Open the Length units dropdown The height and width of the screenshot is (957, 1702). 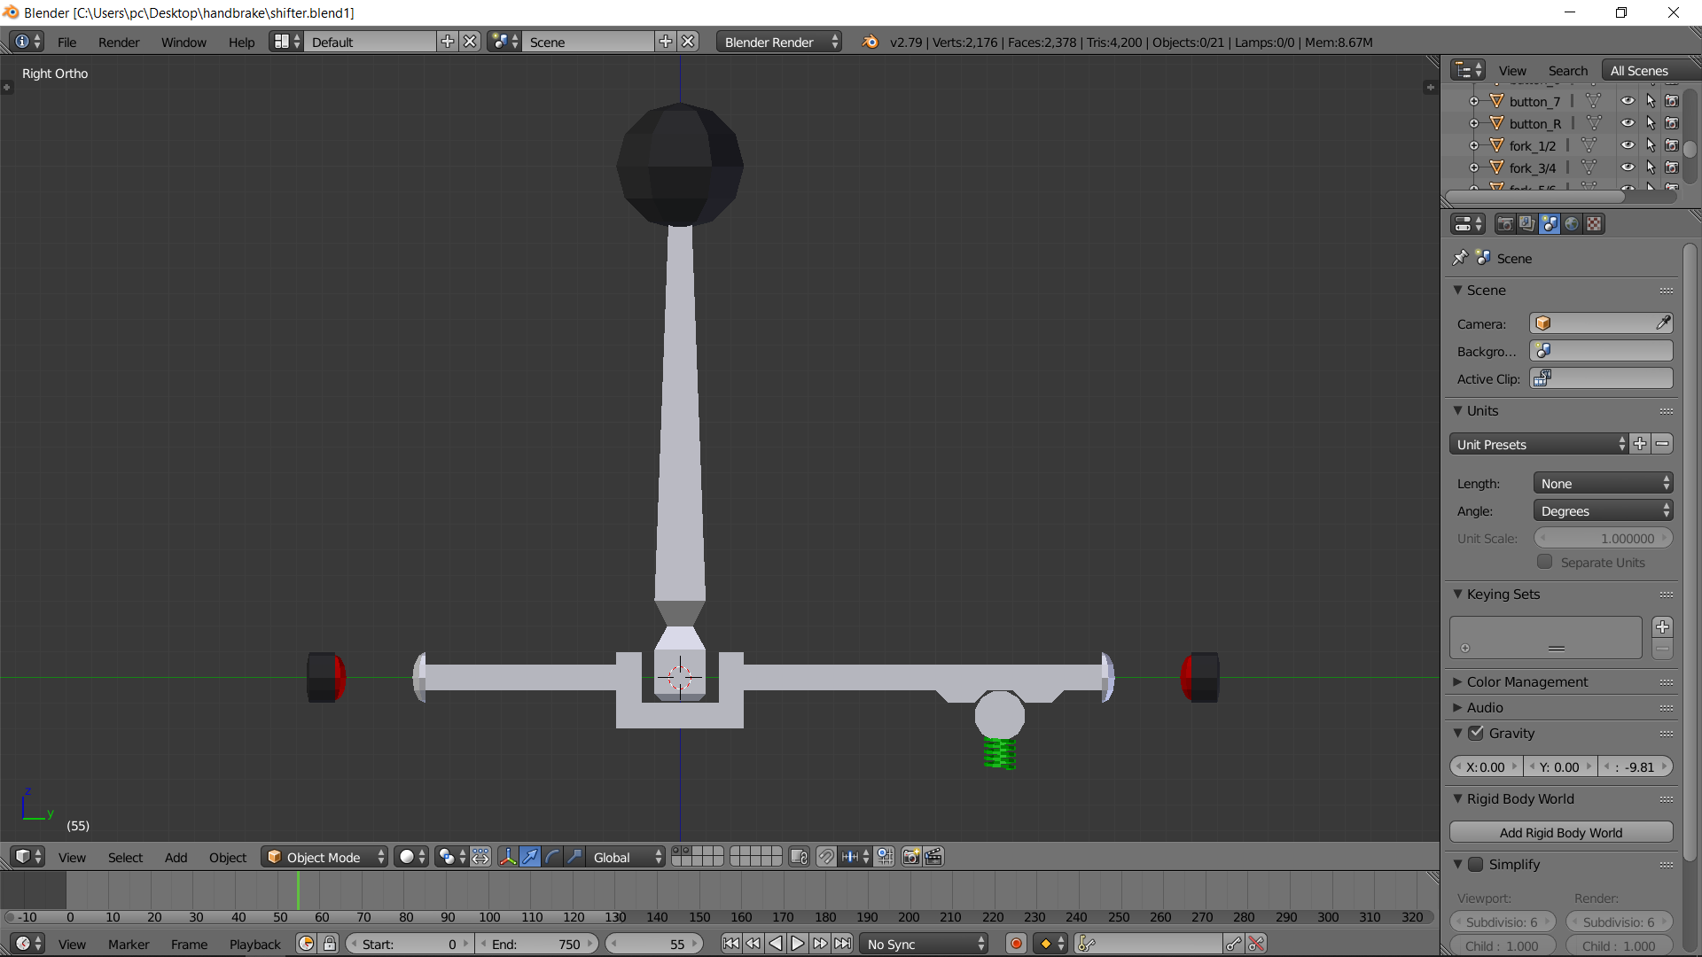pos(1603,484)
